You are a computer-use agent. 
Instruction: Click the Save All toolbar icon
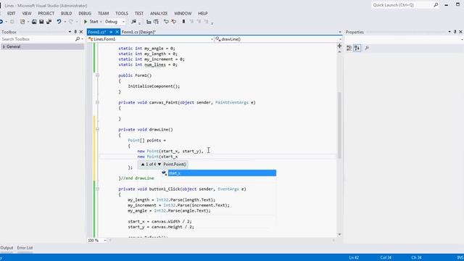point(49,22)
